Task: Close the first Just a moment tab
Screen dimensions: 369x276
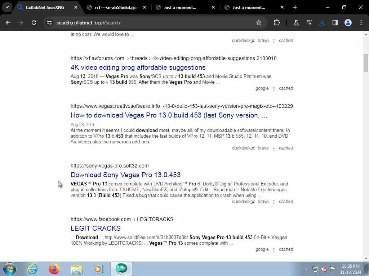Action: (x=213, y=7)
